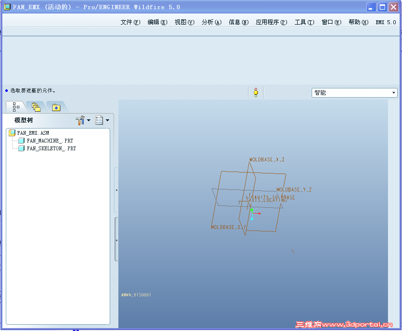
Task: Open the 智能 selection filter dropdown
Action: pos(355,93)
